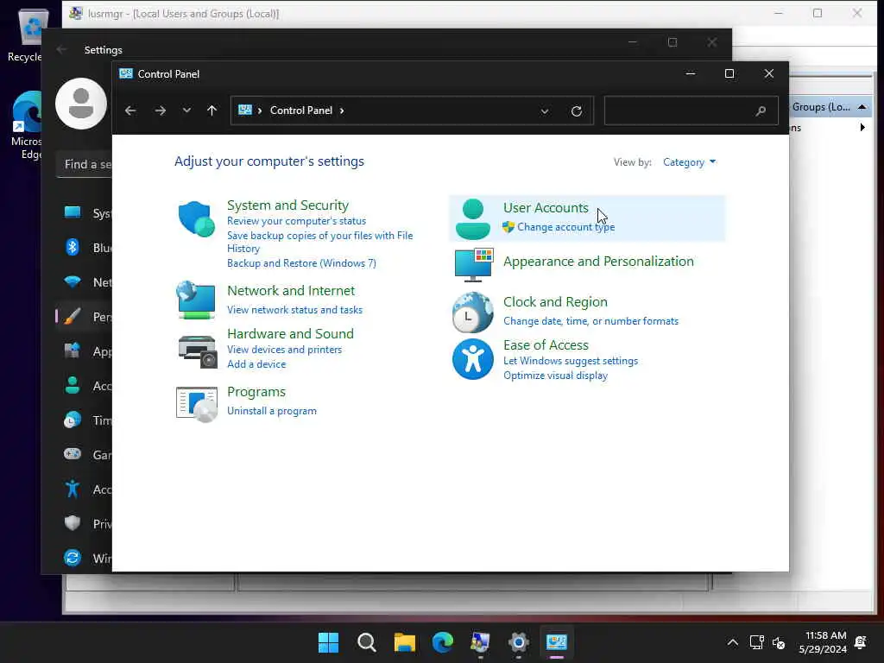
Task: Click Windows Update icon in Settings sidebar
Action: pyautogui.click(x=73, y=558)
